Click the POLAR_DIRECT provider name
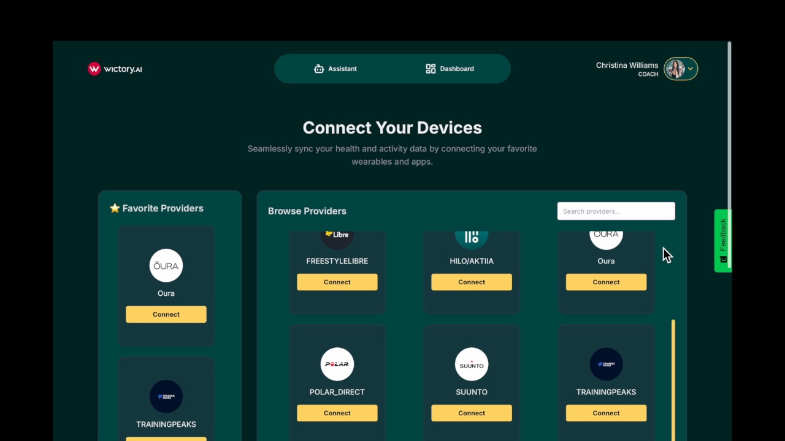This screenshot has height=441, width=785. (x=337, y=392)
